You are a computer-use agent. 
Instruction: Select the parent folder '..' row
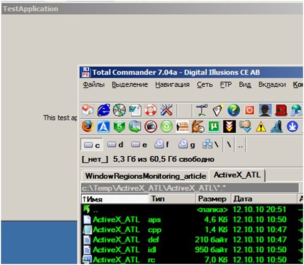pos(192,209)
